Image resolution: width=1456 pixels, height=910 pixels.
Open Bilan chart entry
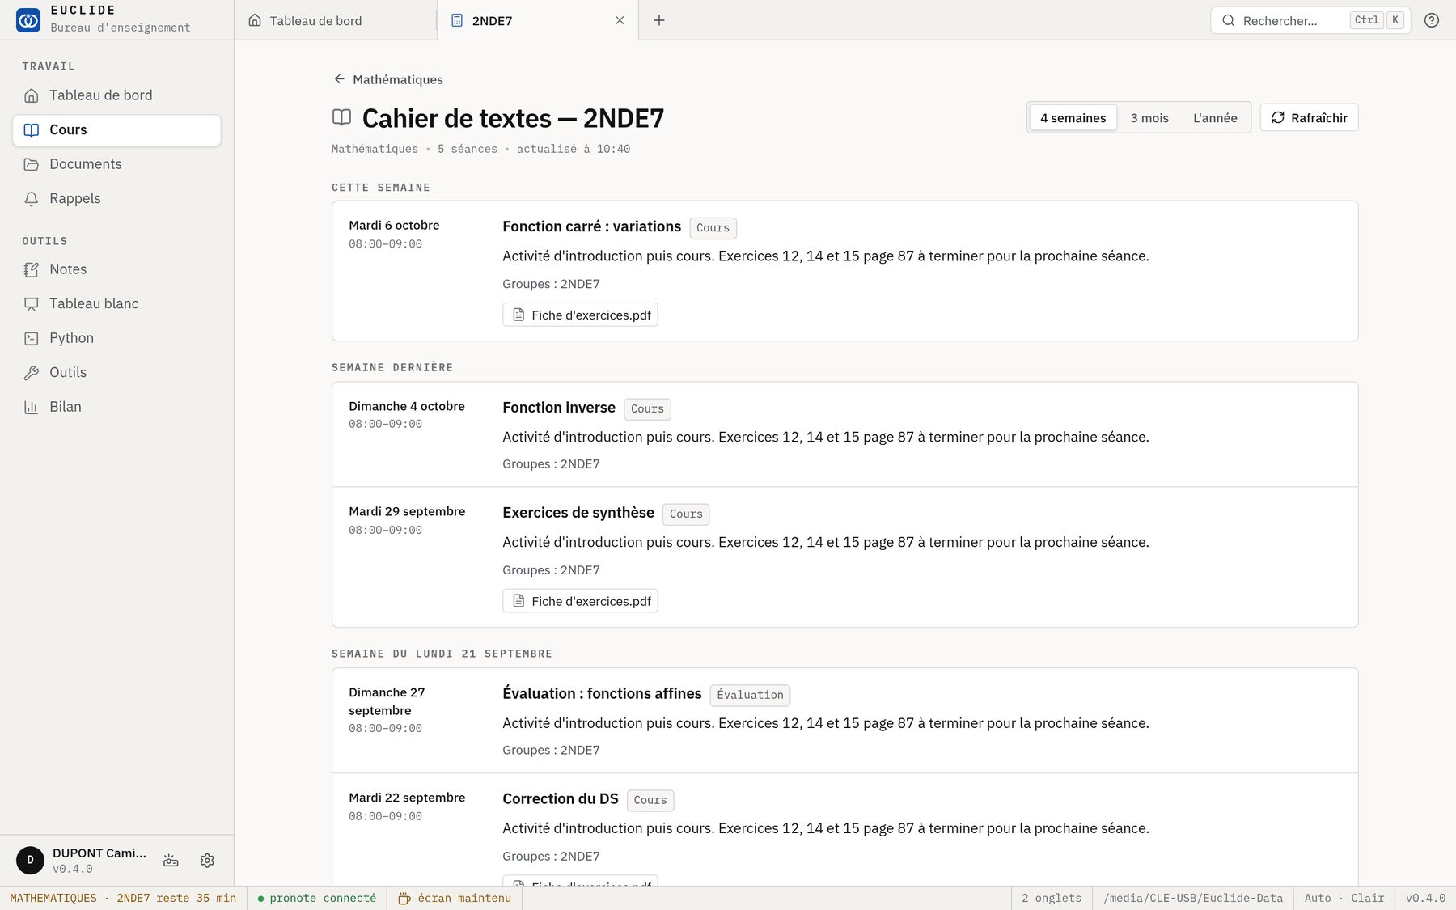116,407
